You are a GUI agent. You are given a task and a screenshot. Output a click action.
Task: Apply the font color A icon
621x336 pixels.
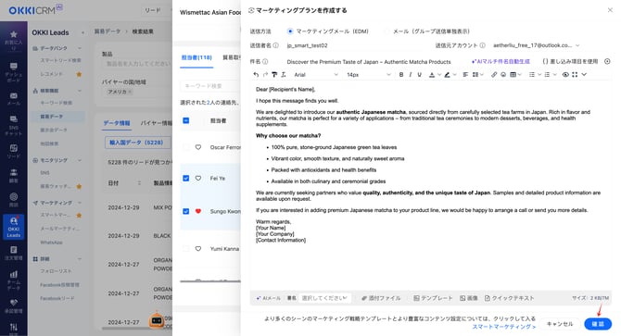[x=432, y=74]
